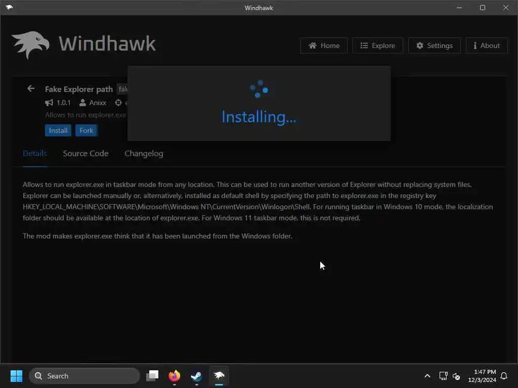Click the version 1.0.1 megaphone icon
518x388 pixels.
coord(49,103)
